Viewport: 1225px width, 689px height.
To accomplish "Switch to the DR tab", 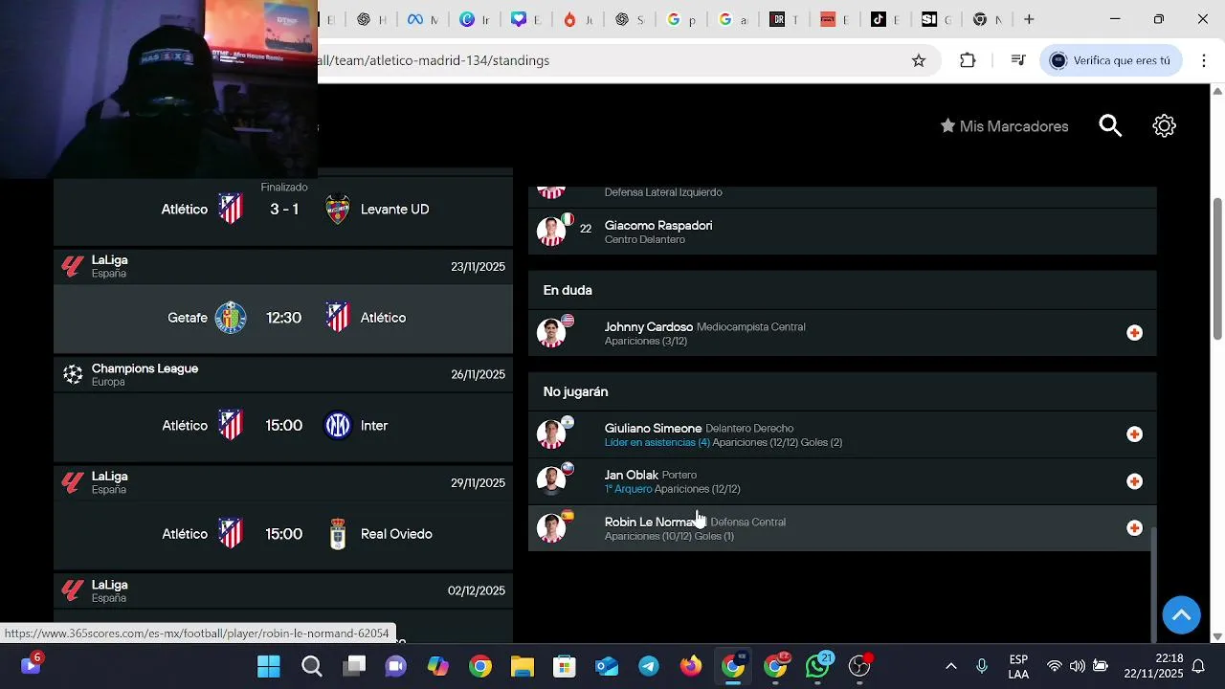I will click(784, 19).
